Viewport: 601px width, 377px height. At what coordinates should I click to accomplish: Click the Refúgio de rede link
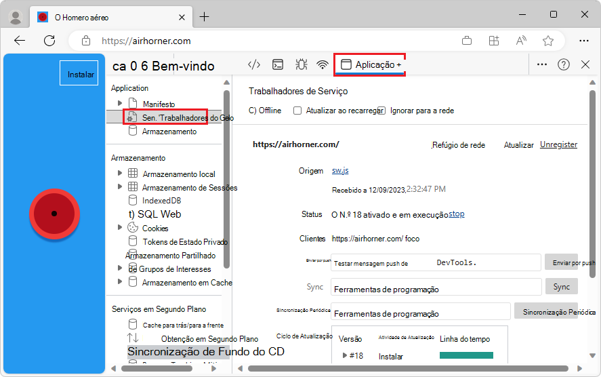click(x=459, y=145)
